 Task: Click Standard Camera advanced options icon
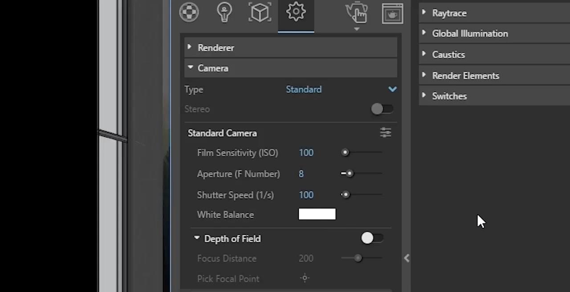click(x=385, y=133)
